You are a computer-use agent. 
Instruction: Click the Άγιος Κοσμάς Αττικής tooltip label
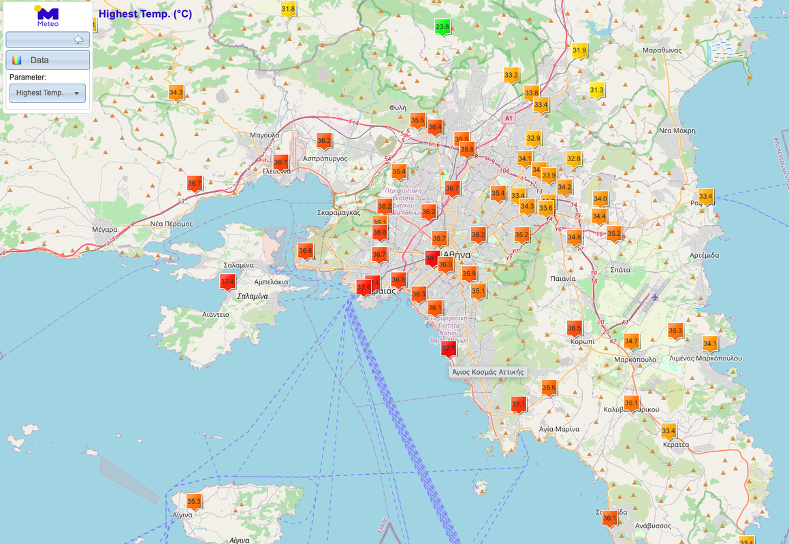487,372
